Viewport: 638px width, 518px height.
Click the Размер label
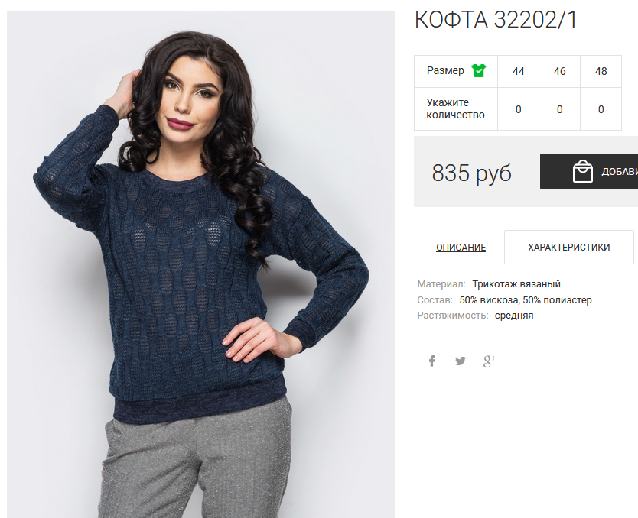click(445, 70)
